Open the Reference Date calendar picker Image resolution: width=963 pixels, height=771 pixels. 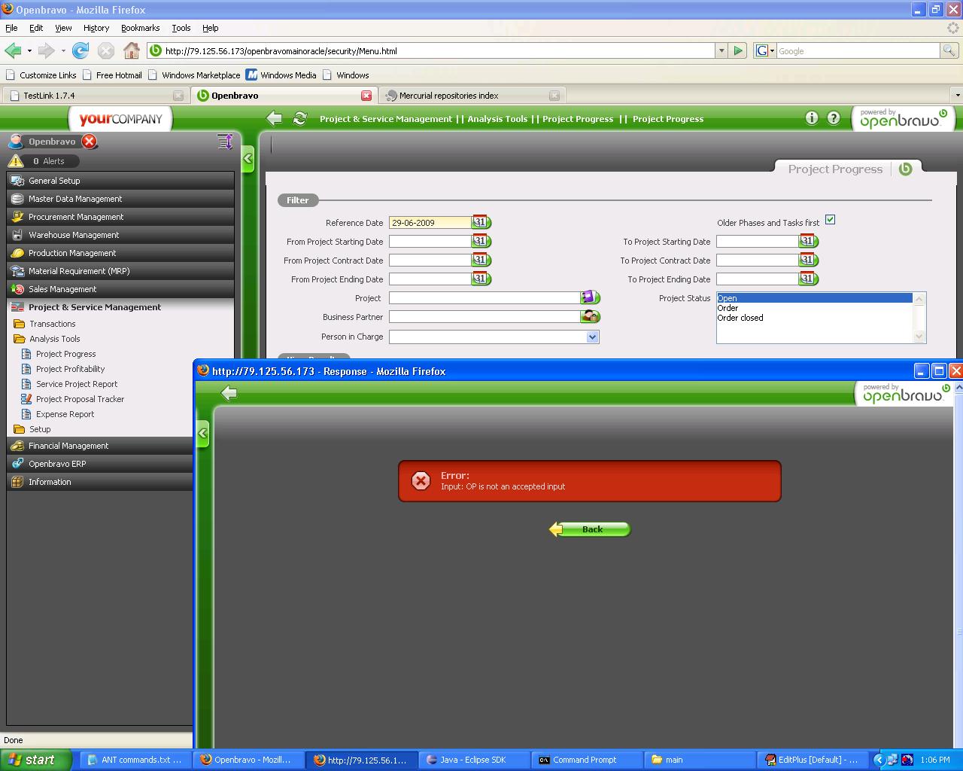click(x=481, y=222)
